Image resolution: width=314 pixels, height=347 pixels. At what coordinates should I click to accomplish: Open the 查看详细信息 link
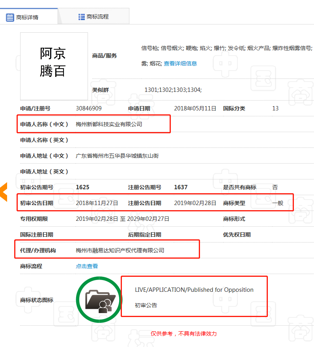click(180, 63)
